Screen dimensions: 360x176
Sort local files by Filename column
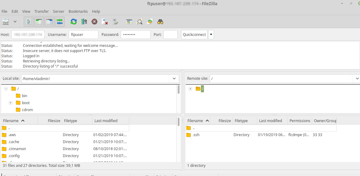tap(20, 121)
